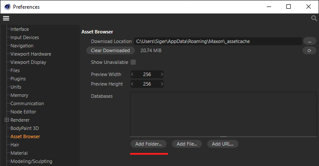The width and height of the screenshot is (319, 166).
Task: Open Memory preferences
Action: pyautogui.click(x=19, y=95)
